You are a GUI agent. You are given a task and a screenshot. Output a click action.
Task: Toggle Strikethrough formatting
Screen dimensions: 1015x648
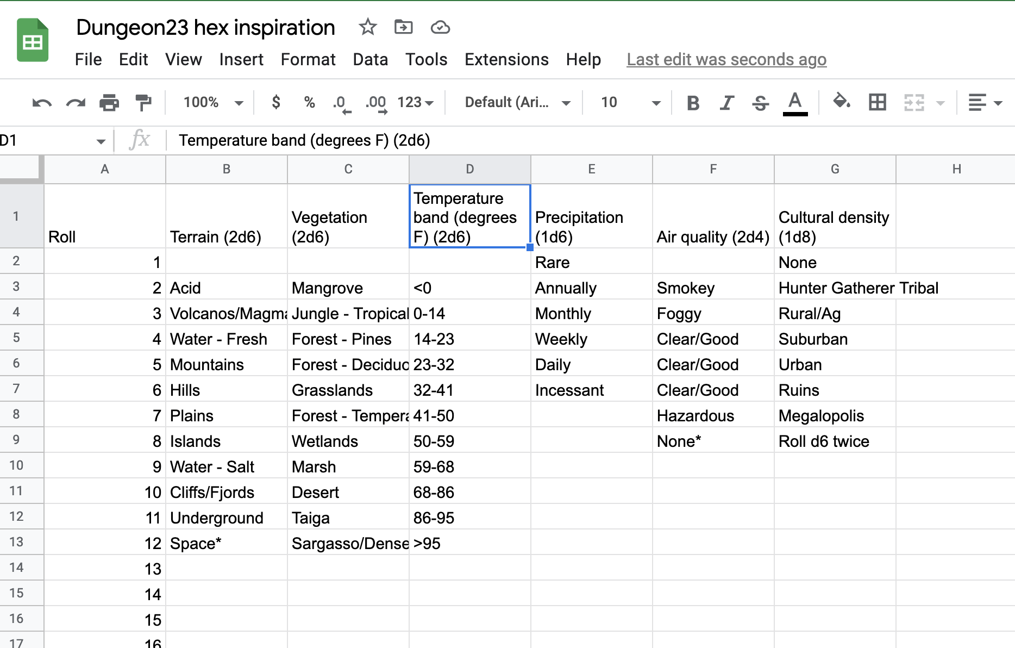(760, 103)
